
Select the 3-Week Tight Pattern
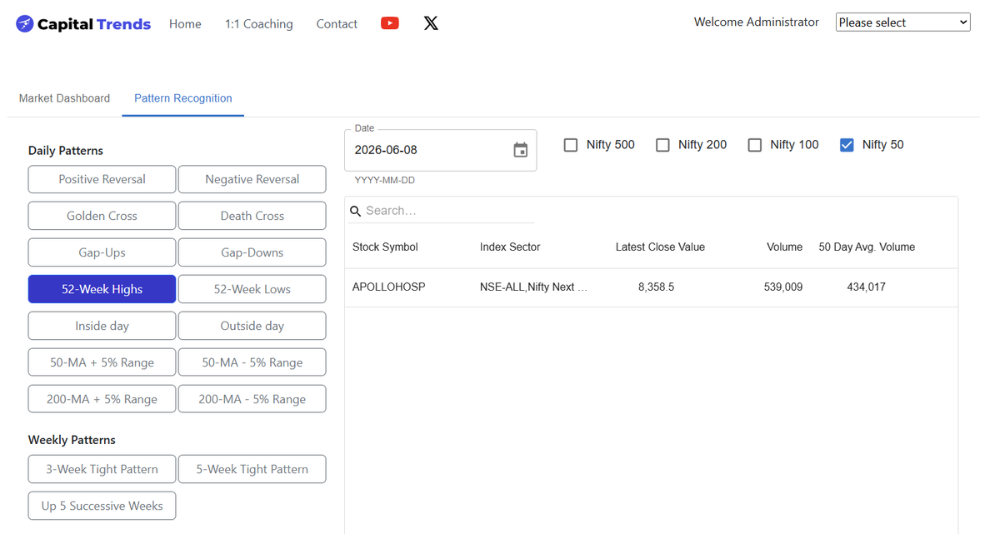(x=102, y=469)
